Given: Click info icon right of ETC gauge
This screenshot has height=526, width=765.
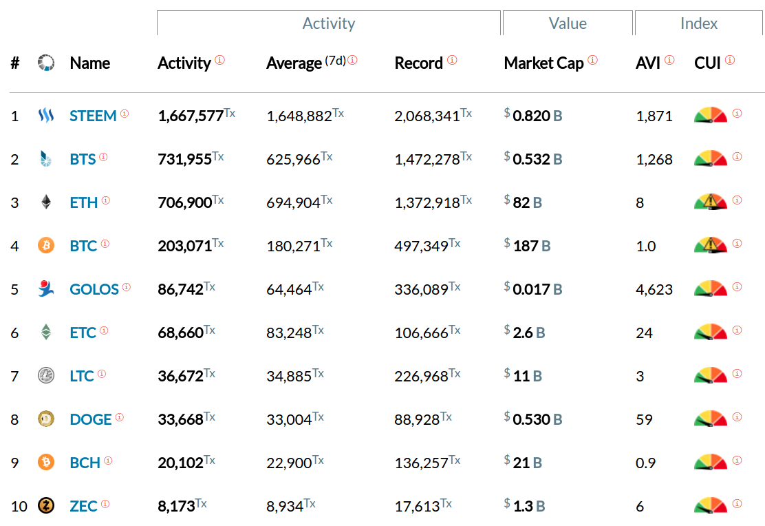Looking at the screenshot, I should point(737,330).
